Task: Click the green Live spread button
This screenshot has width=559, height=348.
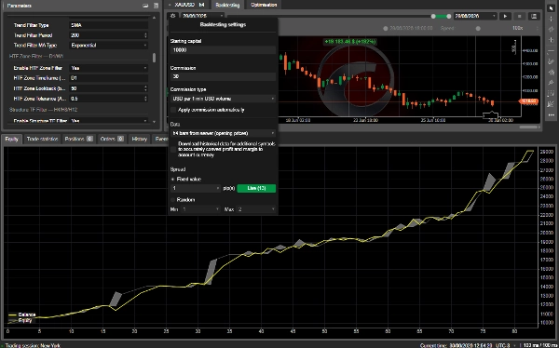Action: tap(256, 188)
